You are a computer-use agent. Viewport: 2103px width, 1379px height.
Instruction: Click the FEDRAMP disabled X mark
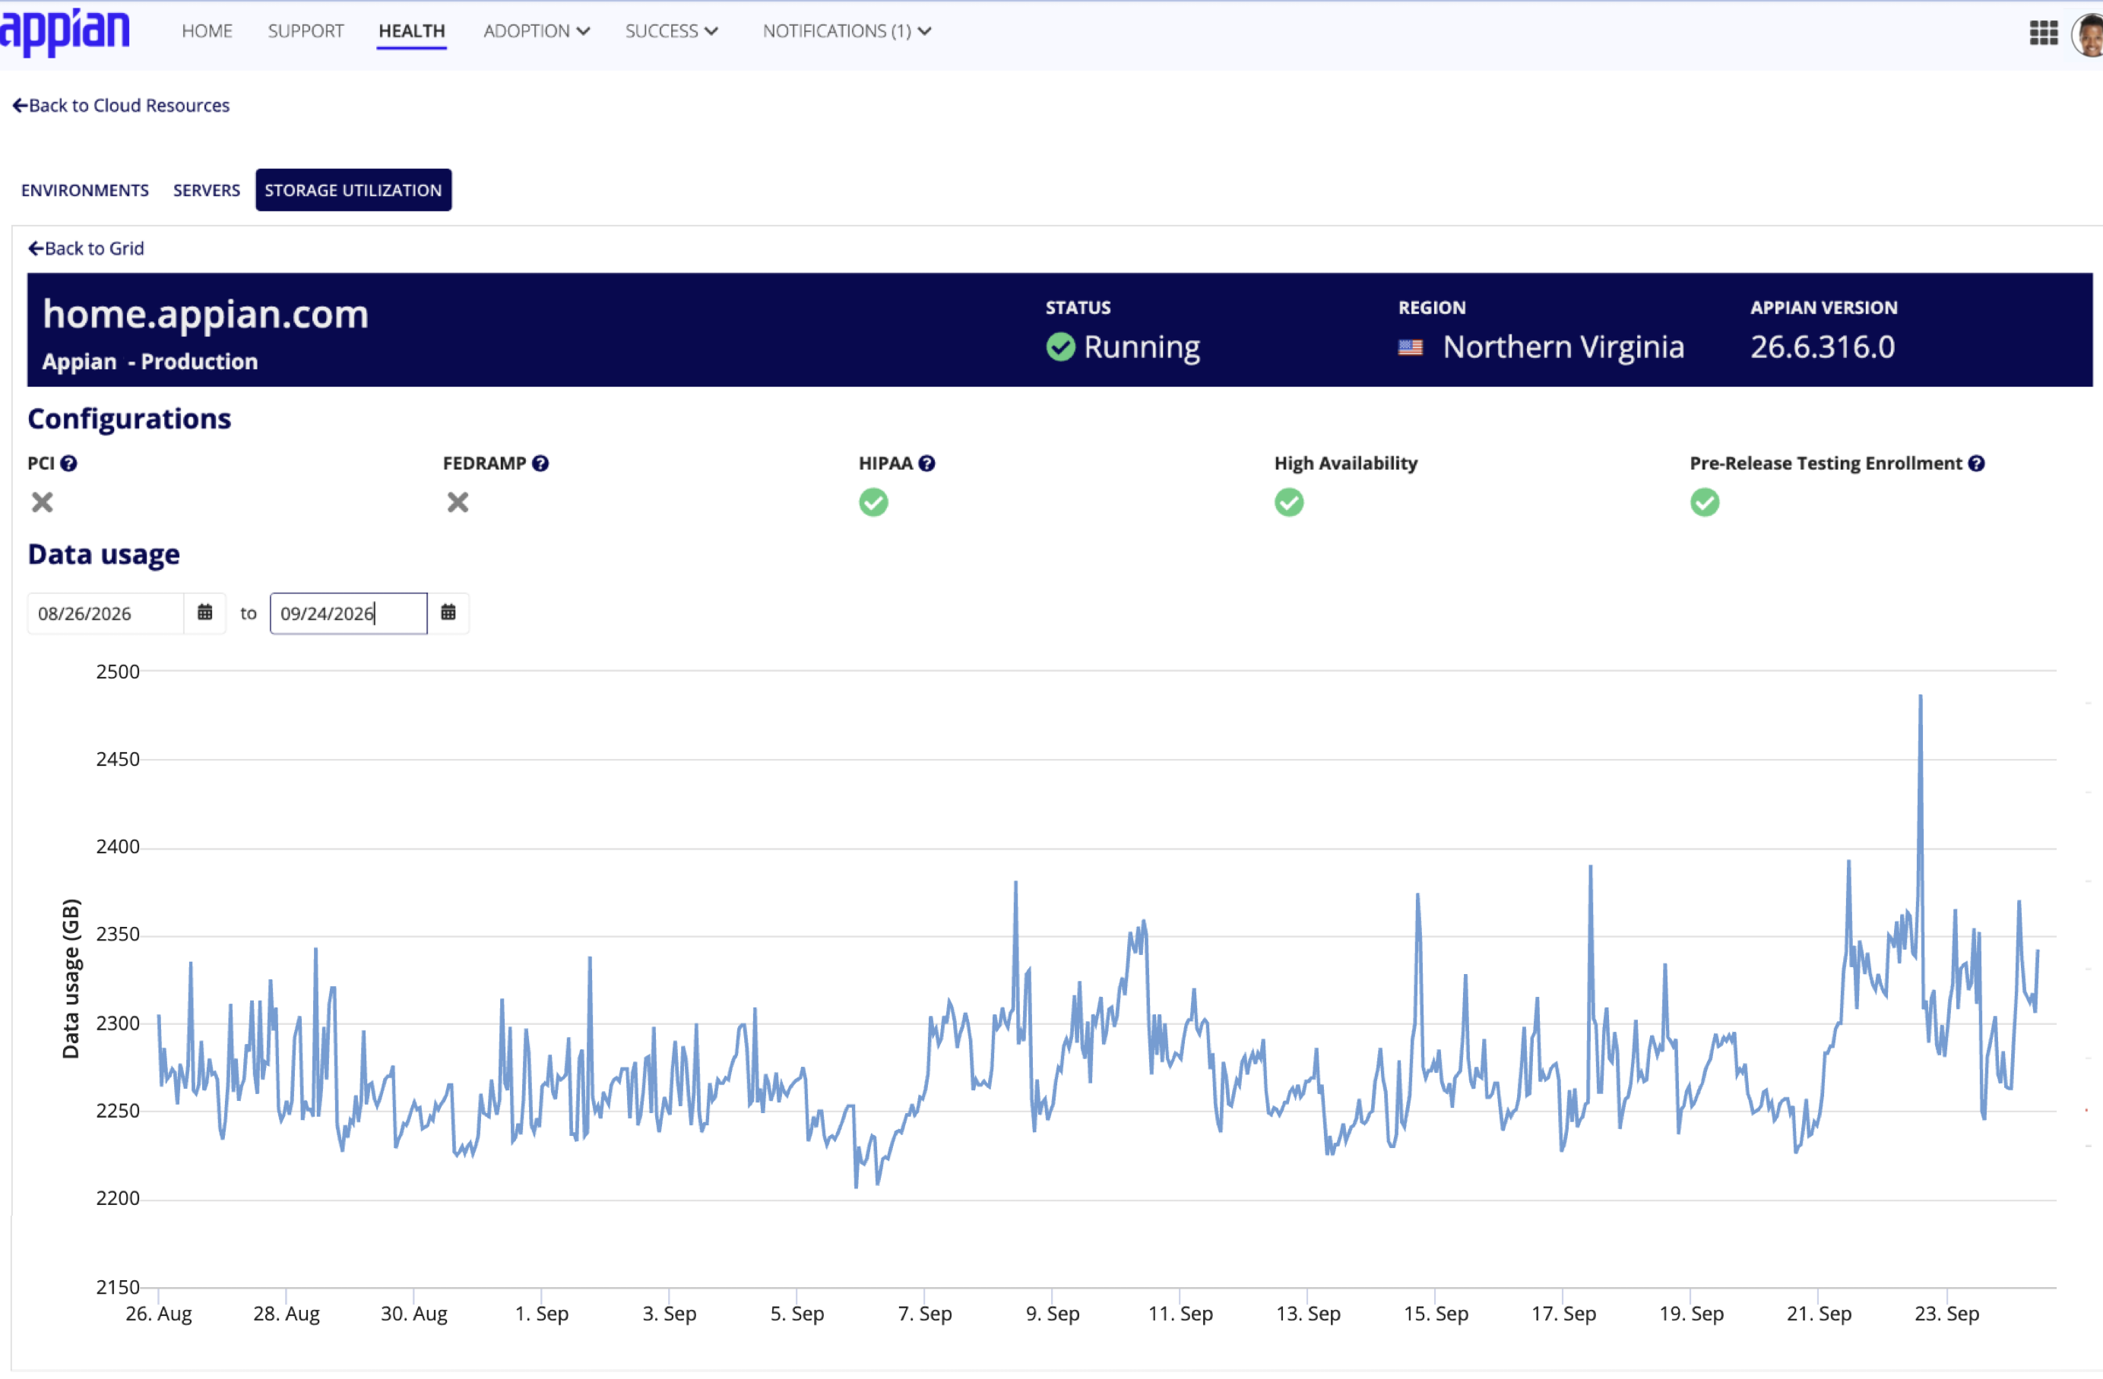[458, 503]
